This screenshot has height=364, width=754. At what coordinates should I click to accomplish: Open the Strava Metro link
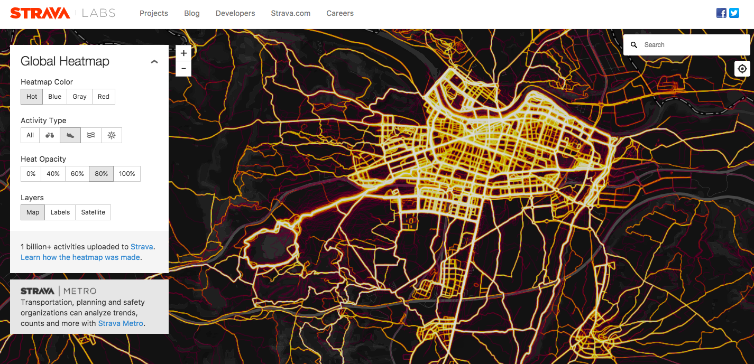pyautogui.click(x=121, y=323)
